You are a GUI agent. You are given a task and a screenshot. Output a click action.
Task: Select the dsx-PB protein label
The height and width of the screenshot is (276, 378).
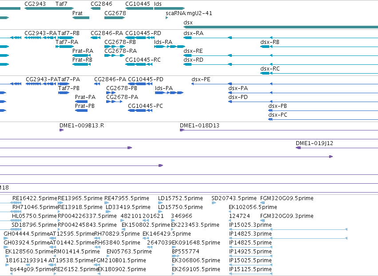point(278,106)
